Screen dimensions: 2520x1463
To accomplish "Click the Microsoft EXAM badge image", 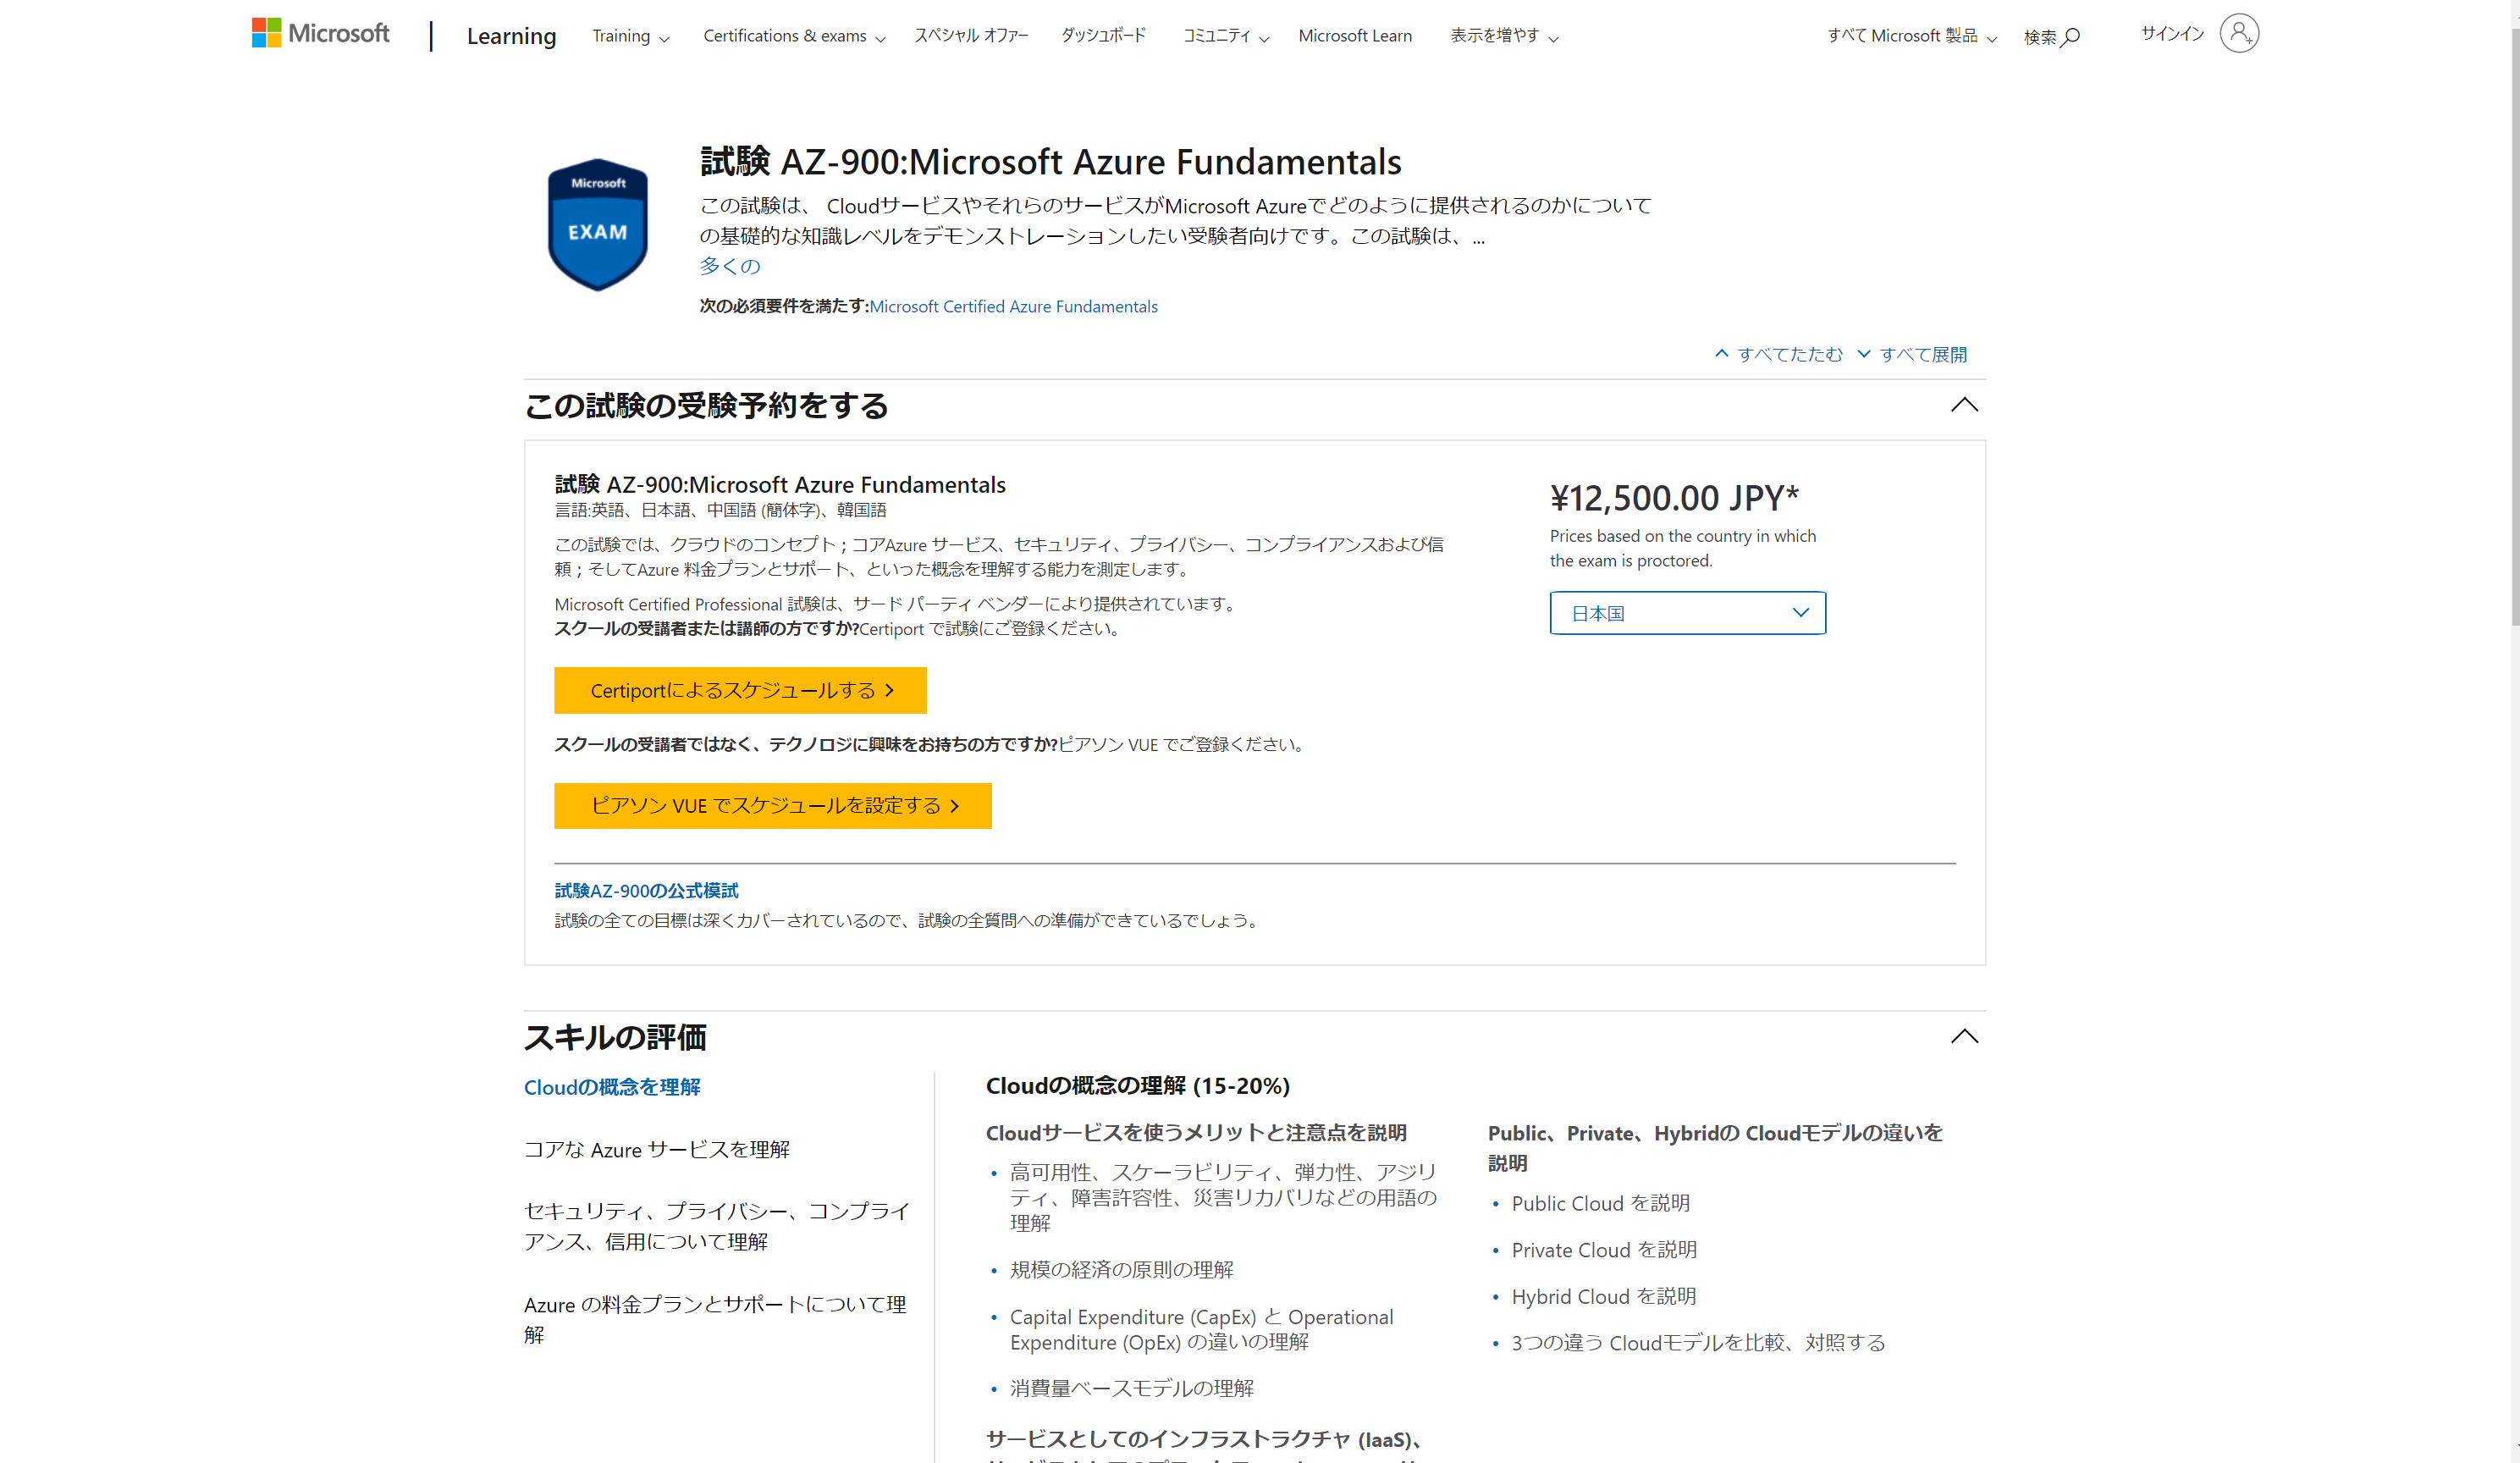I will pyautogui.click(x=598, y=224).
